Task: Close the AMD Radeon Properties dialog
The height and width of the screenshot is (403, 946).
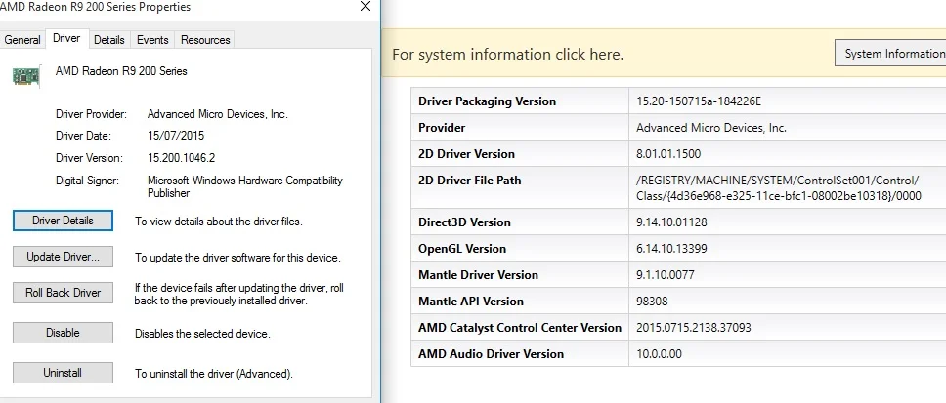Action: pyautogui.click(x=365, y=7)
